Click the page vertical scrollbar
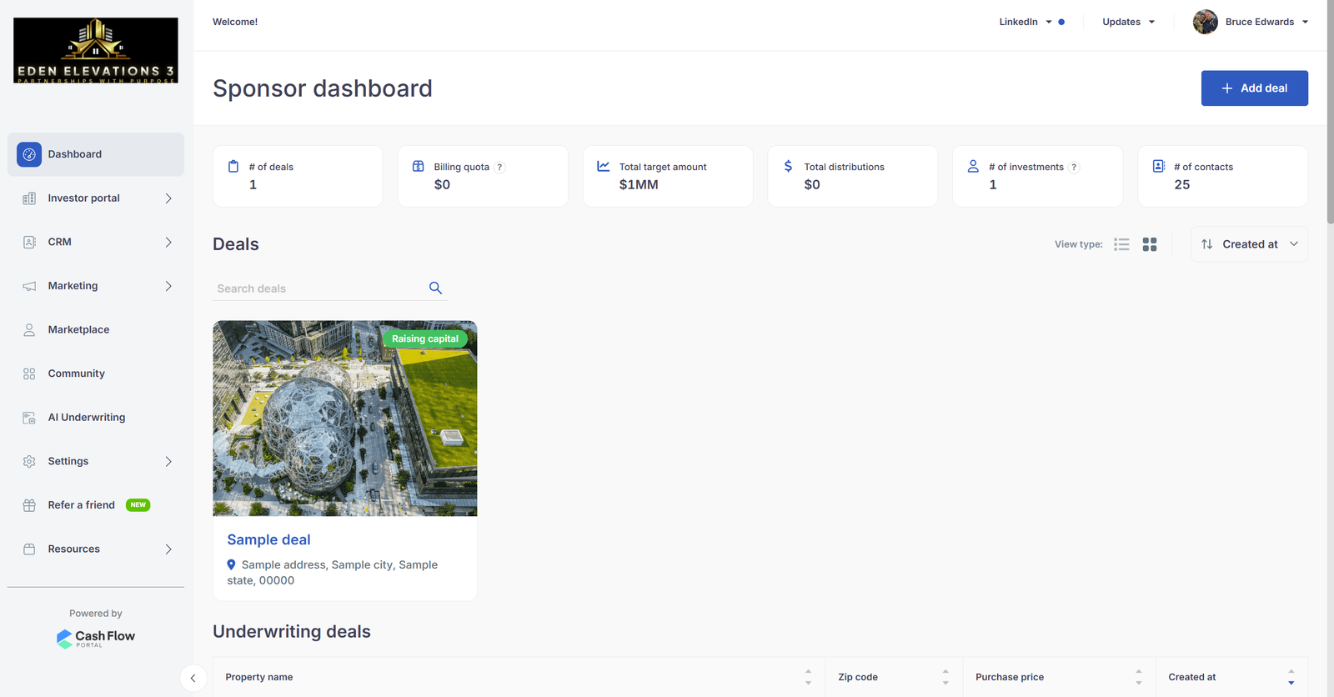The height and width of the screenshot is (697, 1334). (1331, 113)
